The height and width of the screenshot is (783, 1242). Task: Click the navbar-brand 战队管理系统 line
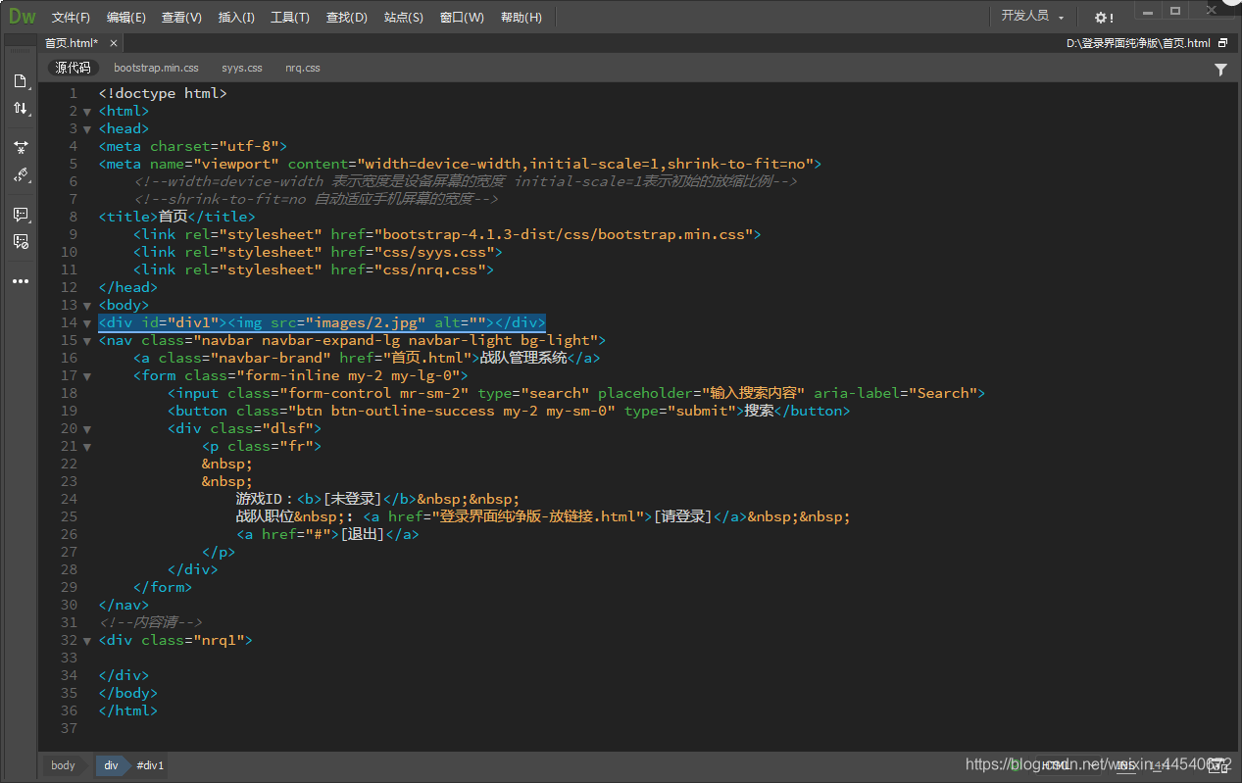point(367,358)
